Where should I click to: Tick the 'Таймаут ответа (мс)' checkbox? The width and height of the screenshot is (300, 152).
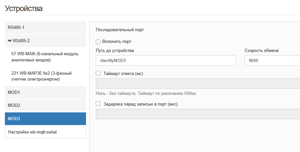click(98, 73)
